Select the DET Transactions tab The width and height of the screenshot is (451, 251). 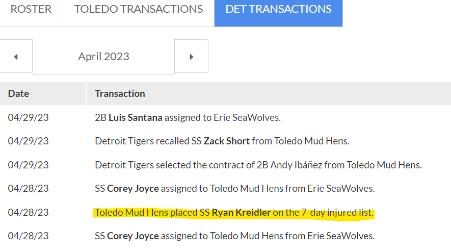pos(278,9)
